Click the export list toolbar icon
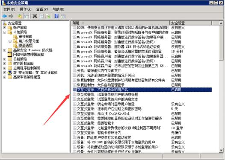Viewport: 225px width, 160px height. tap(48, 16)
